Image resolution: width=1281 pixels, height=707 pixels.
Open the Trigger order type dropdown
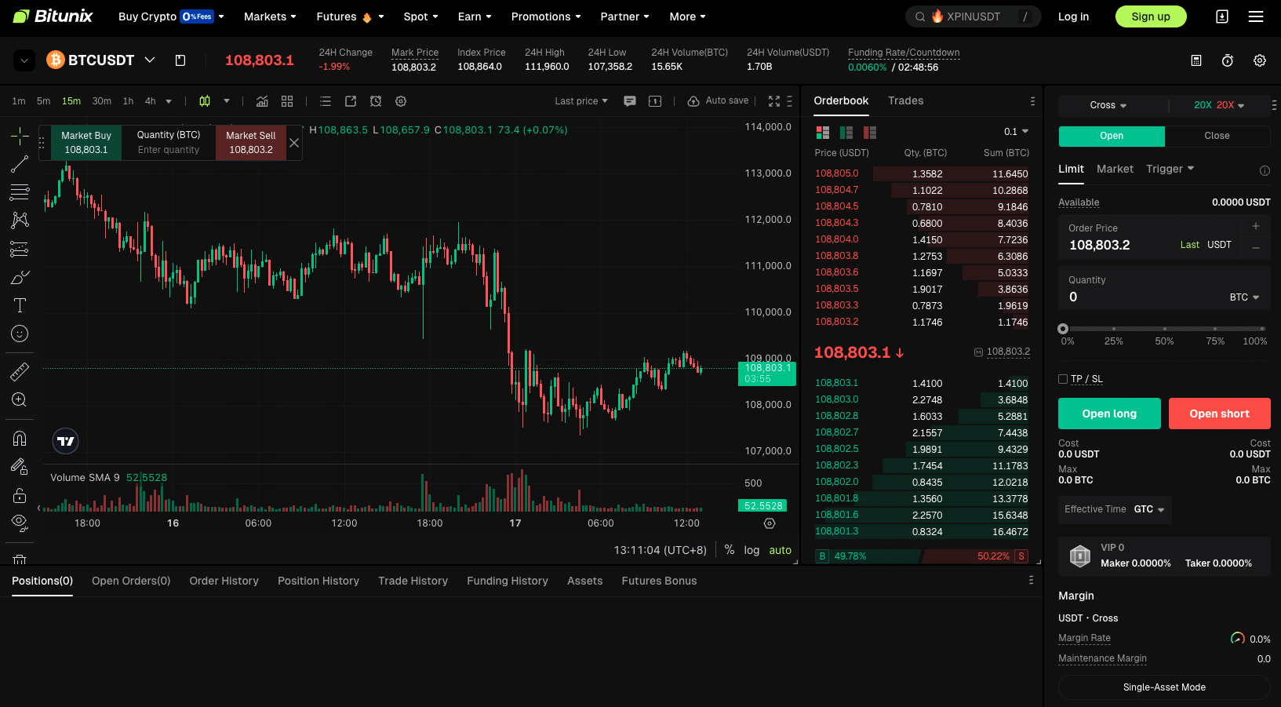click(1170, 169)
